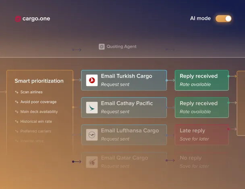
Task: Open the Late reply card
Action: click(202, 134)
